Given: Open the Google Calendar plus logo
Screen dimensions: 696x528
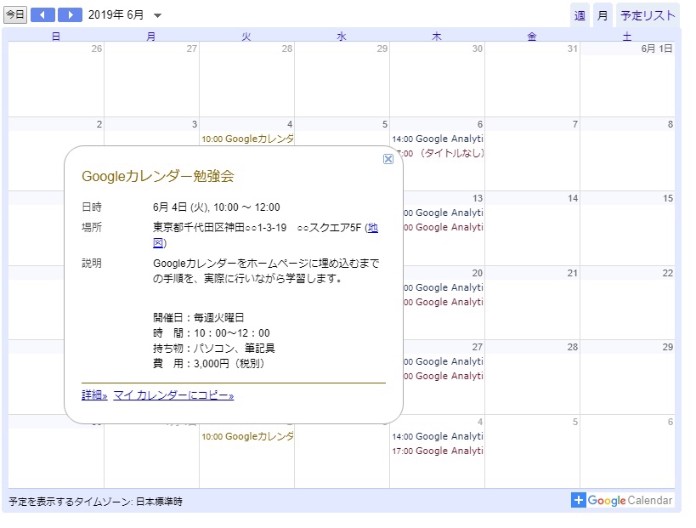Looking at the screenshot, I should [x=622, y=500].
